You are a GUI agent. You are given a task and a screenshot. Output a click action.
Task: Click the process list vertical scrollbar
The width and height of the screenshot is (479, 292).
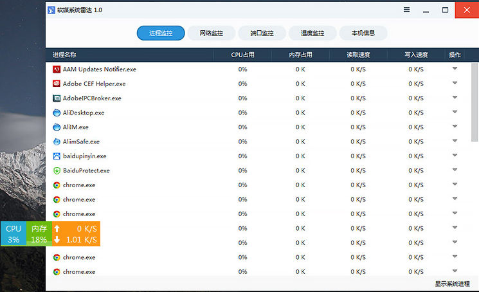pos(474,103)
